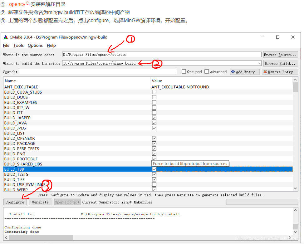Screen dimensions: 304x244
Task: Click the variable list scroll-down arrow
Action: click(295, 188)
